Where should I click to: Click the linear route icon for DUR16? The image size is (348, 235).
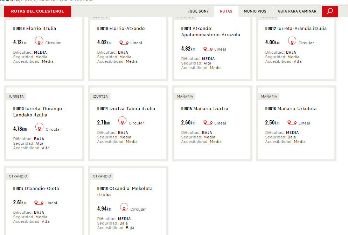click(x=292, y=123)
